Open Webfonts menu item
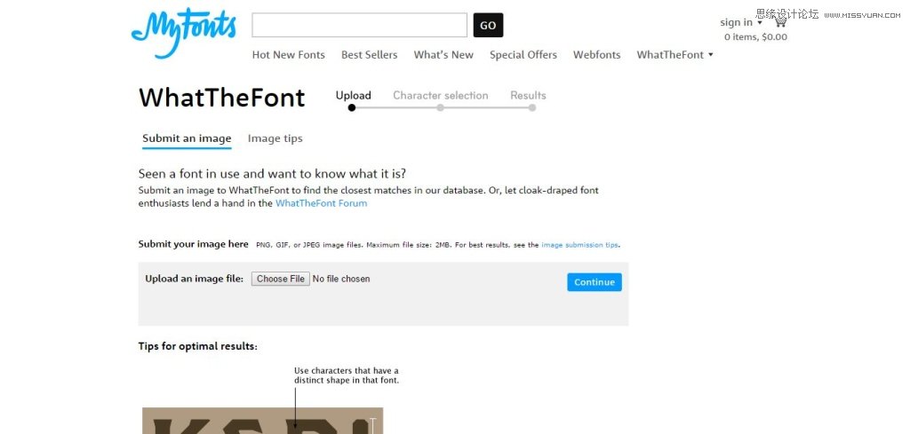The height and width of the screenshot is (434, 910). pos(596,55)
